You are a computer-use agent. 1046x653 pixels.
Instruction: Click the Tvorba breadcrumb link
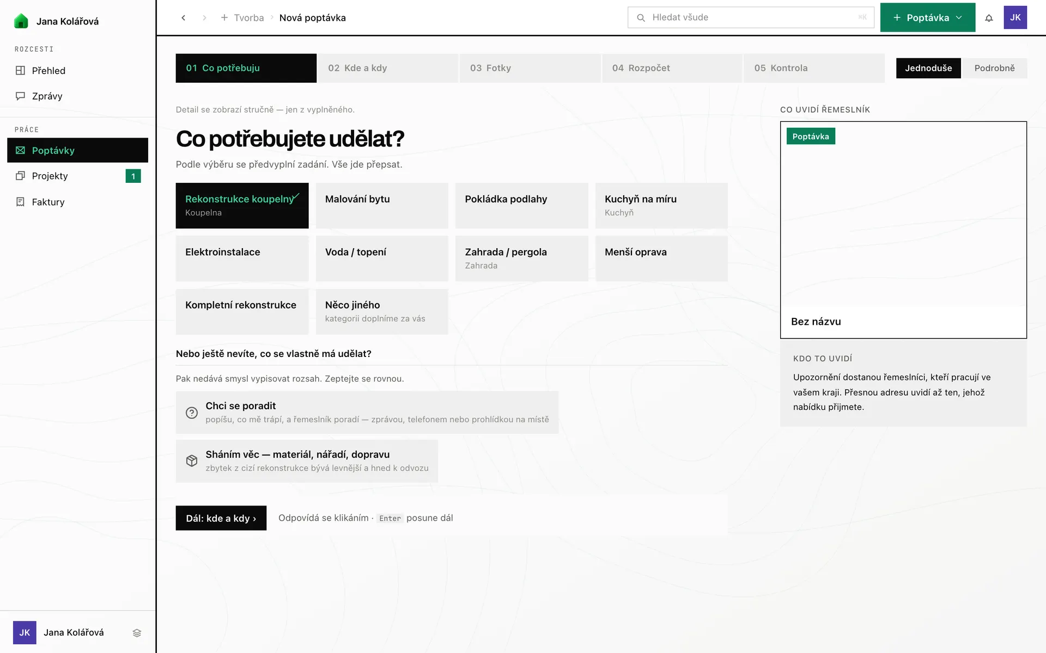[248, 17]
